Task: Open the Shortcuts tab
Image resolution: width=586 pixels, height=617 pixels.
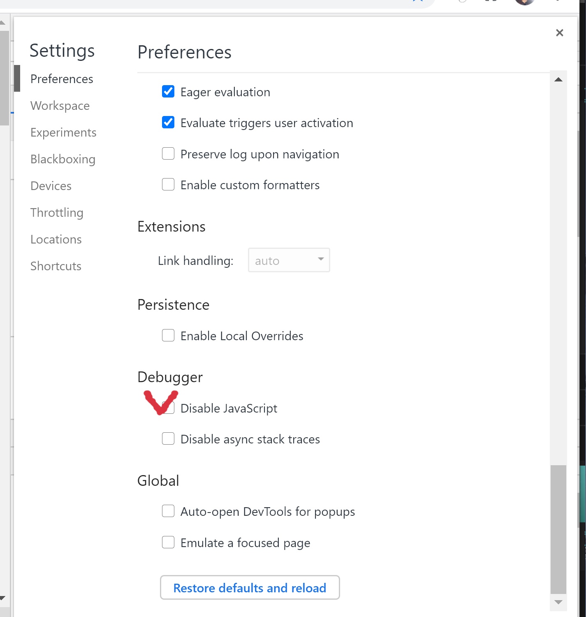Action: point(56,266)
